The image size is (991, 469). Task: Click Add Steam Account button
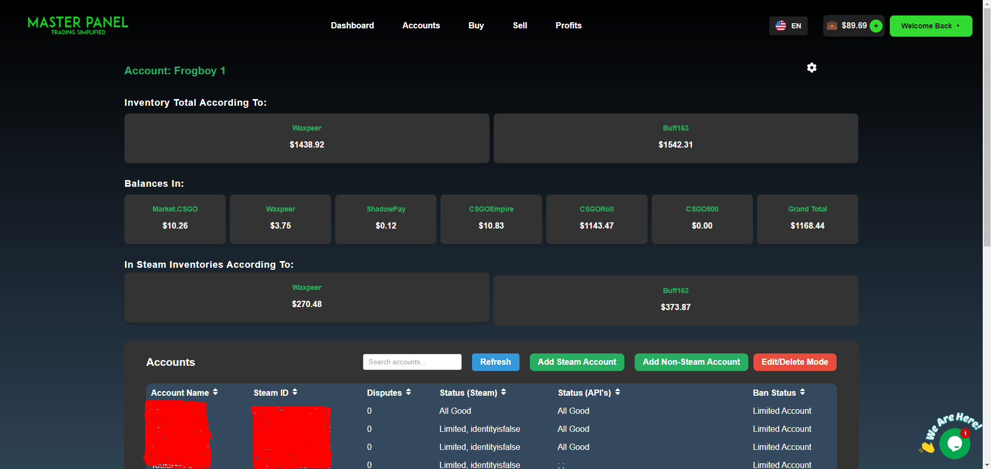coord(577,362)
